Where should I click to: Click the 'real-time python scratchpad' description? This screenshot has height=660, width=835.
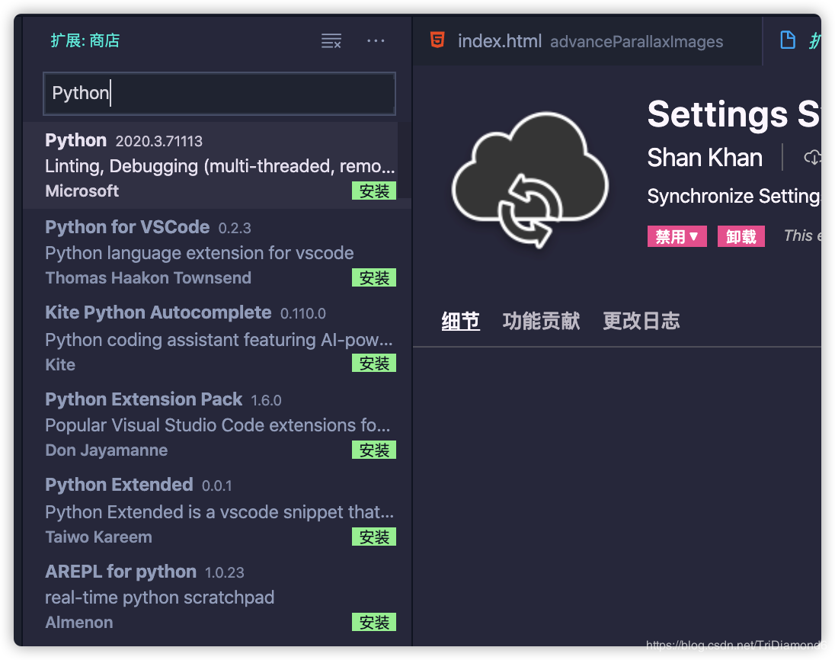click(x=160, y=598)
